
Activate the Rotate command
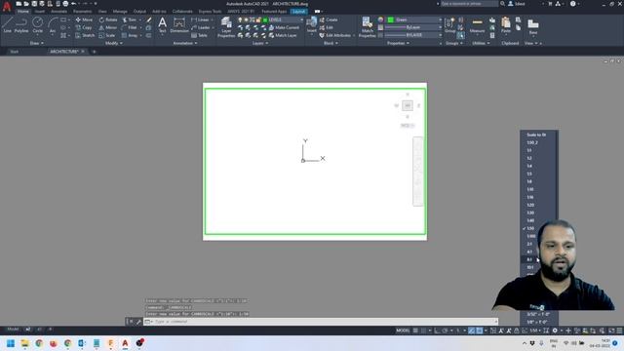click(x=108, y=19)
